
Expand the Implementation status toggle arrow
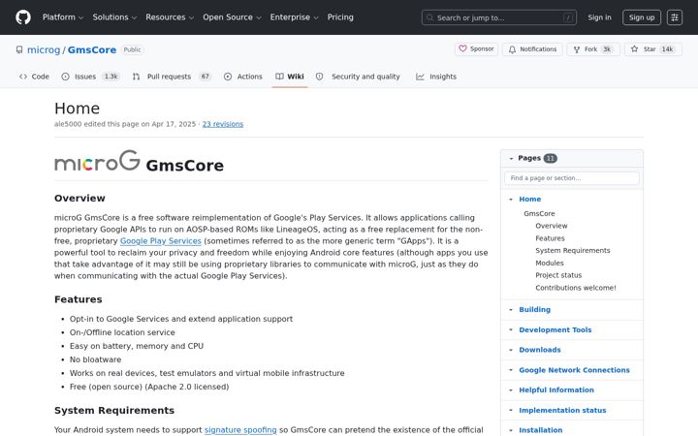click(x=511, y=410)
